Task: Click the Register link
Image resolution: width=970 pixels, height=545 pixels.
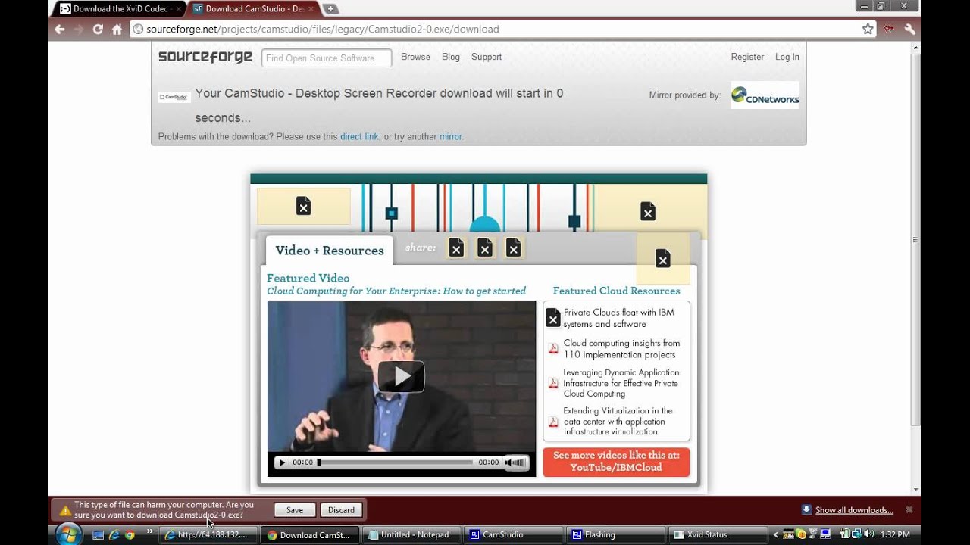Action: coord(747,57)
